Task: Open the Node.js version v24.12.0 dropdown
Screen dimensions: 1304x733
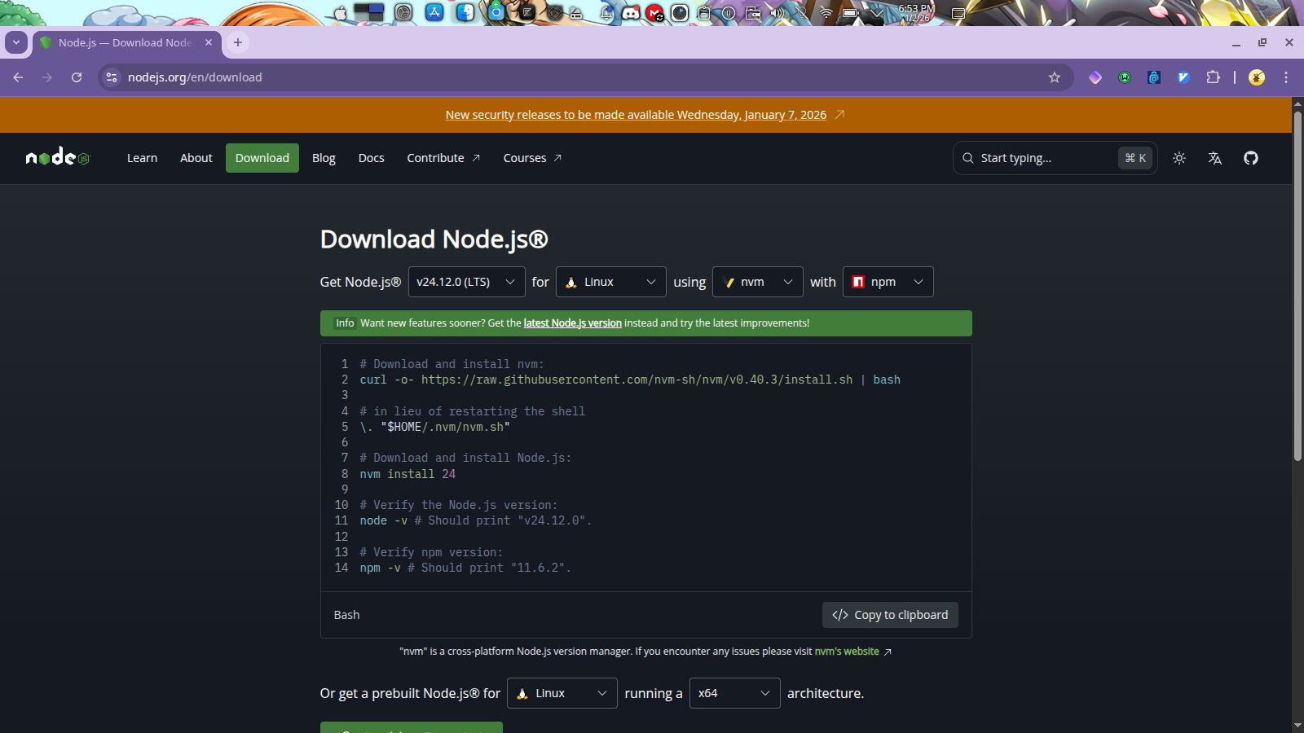Action: tap(466, 282)
